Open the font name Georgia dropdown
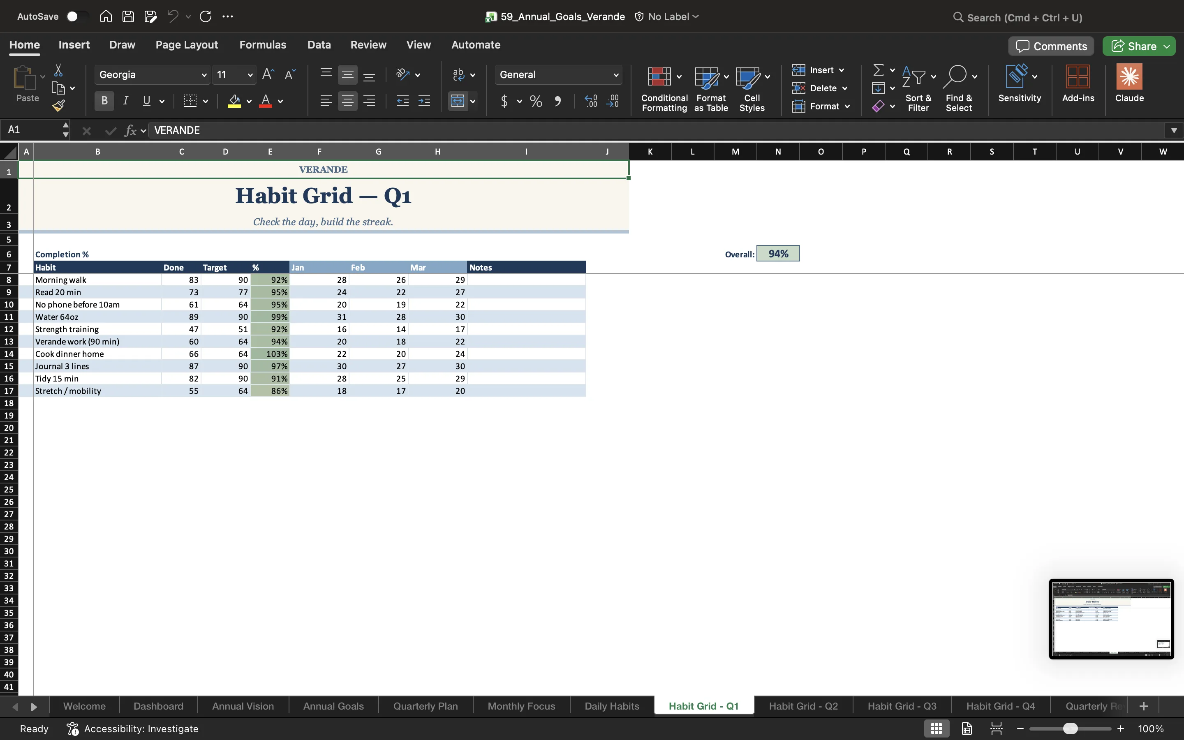1184x740 pixels. [204, 75]
